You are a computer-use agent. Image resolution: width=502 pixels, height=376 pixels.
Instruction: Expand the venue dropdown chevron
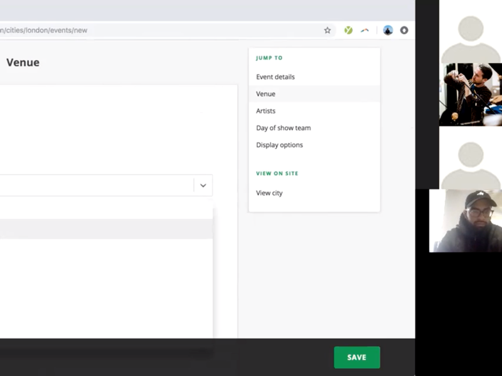point(203,185)
